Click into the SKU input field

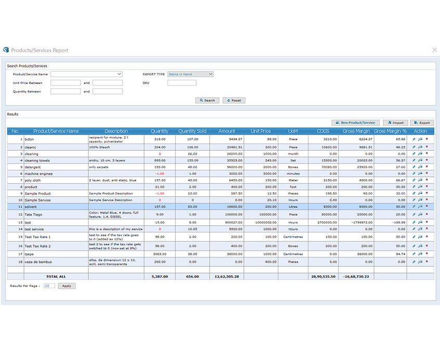click(x=182, y=83)
